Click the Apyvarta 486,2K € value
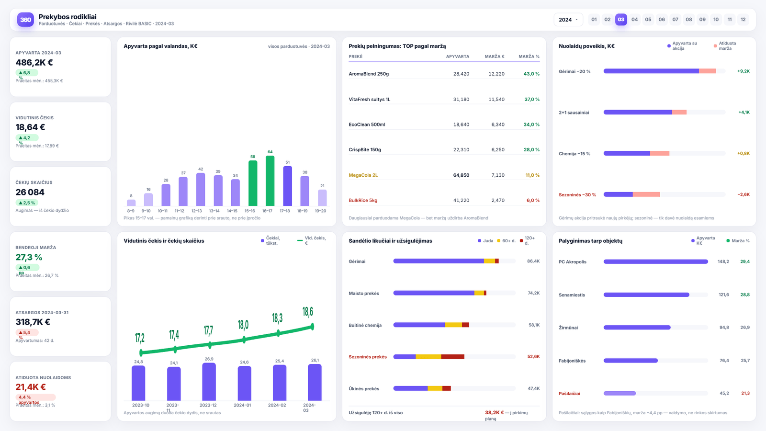The image size is (766, 431). [x=34, y=63]
